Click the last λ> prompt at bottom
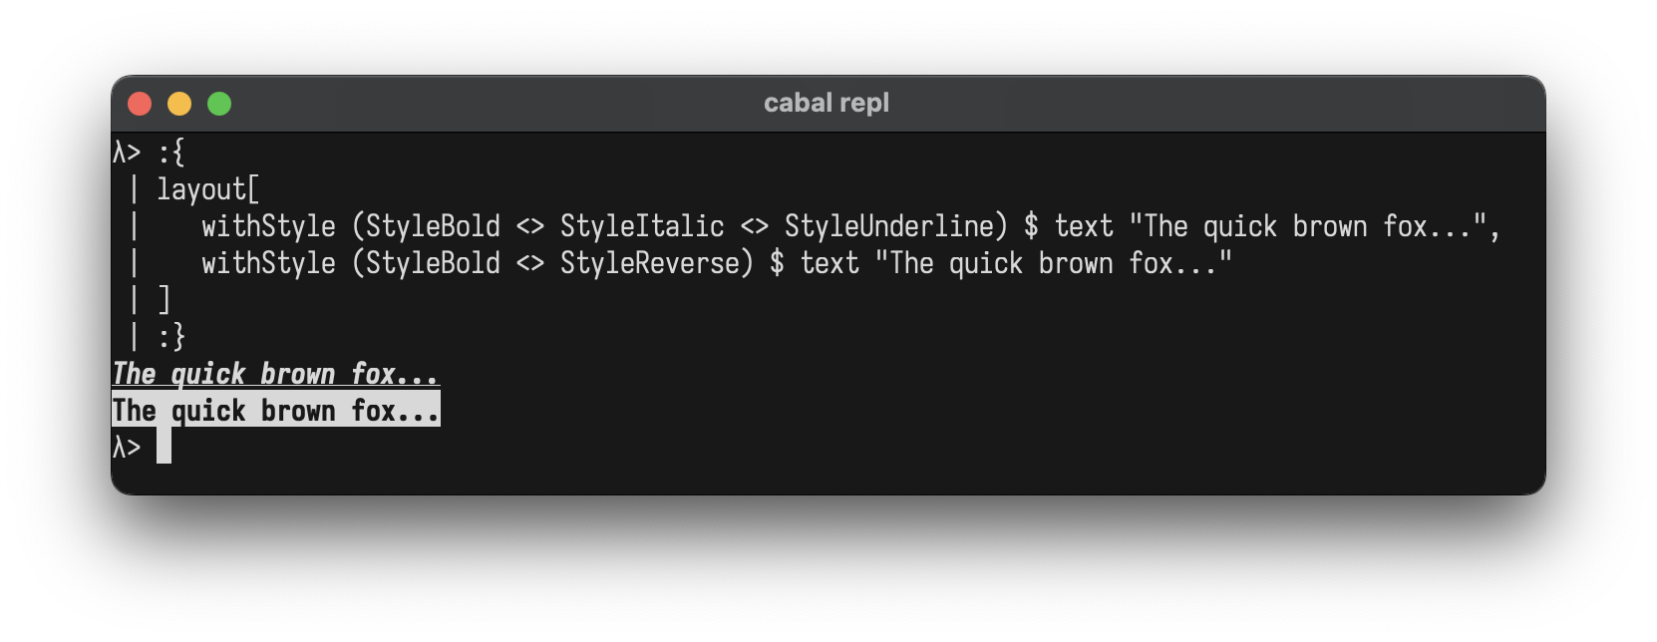Screen dimensions: 1657x642 [127, 448]
